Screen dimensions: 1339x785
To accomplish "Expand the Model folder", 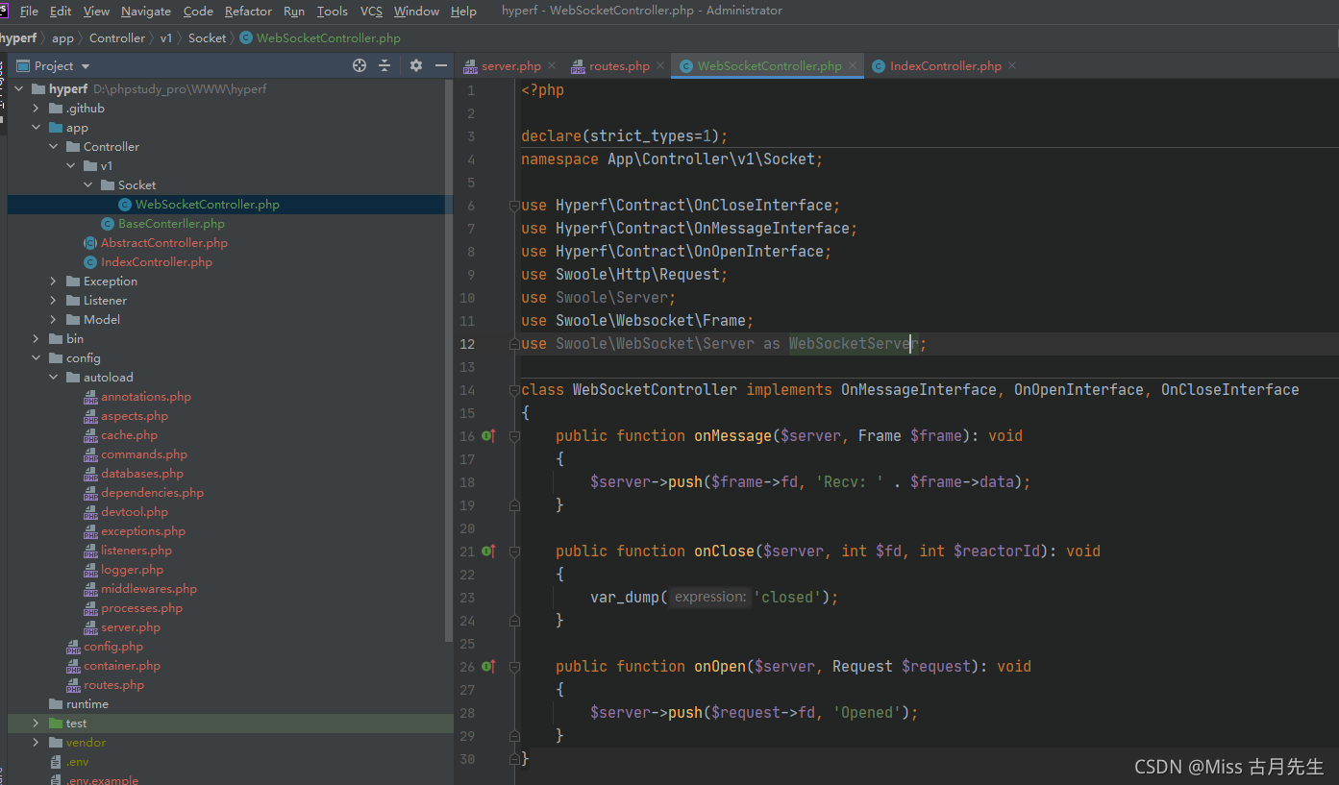I will pos(54,320).
